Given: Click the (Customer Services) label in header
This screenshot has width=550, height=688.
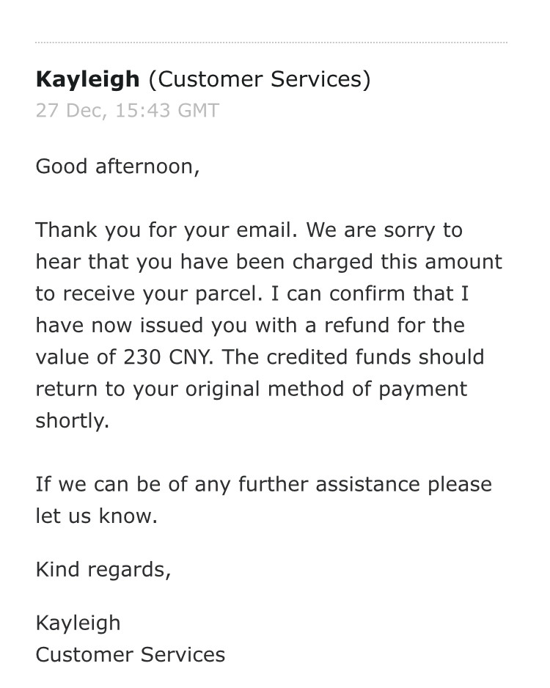Looking at the screenshot, I should click(260, 80).
